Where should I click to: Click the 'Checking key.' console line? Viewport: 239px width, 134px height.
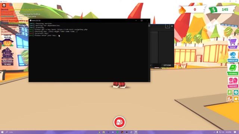coord(56,31)
